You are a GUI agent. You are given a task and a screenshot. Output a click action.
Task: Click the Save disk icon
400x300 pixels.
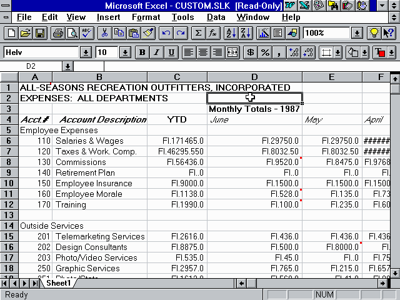click(x=39, y=33)
